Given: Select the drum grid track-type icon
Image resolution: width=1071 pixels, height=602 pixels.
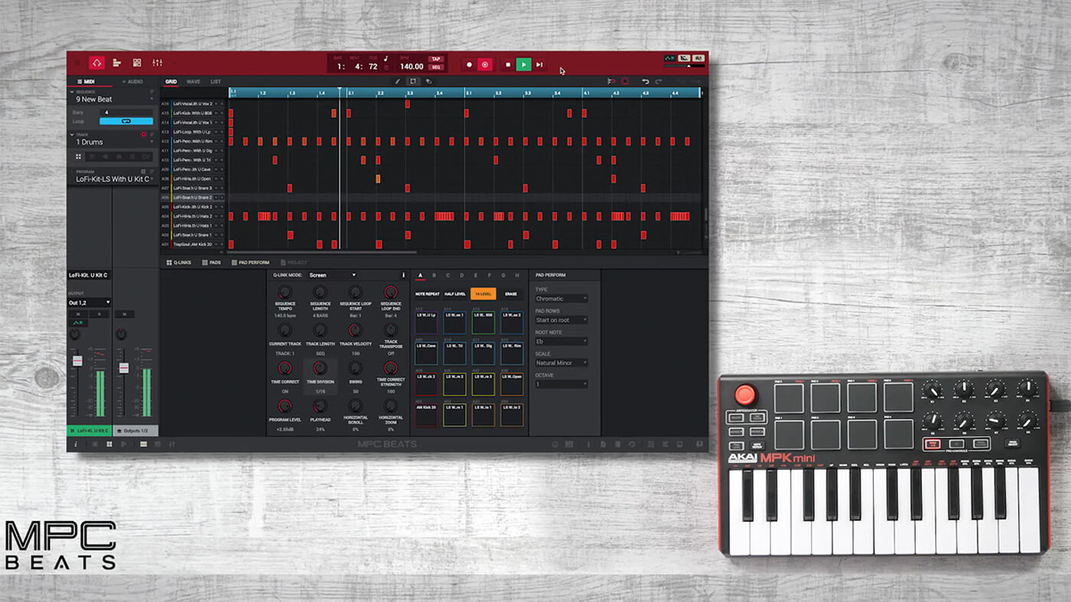Looking at the screenshot, I should [x=79, y=156].
